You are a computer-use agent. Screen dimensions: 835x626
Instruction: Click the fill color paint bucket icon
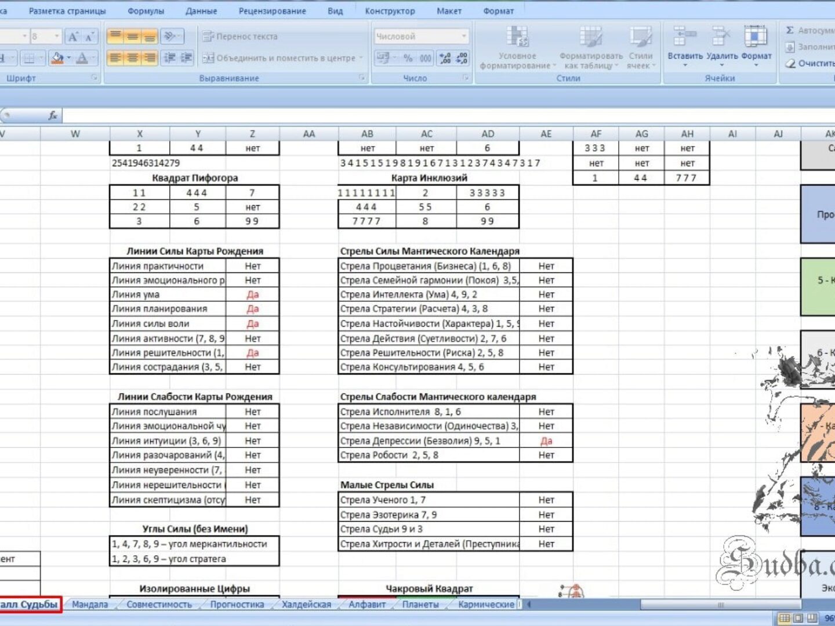click(x=57, y=58)
